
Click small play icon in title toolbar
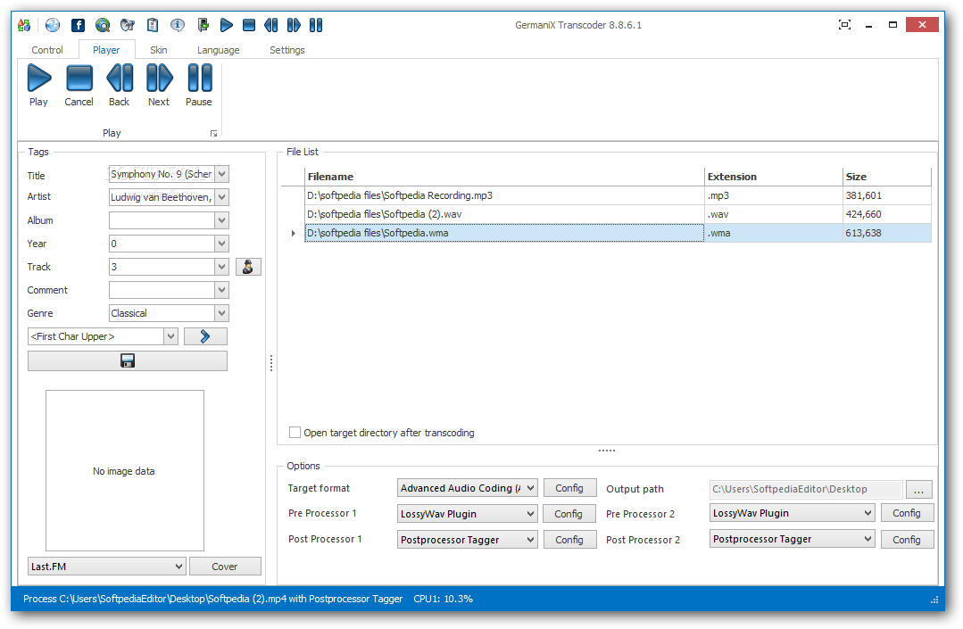227,25
